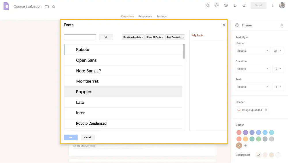Move form using the folder icon
The image size is (288, 163).
click(47, 7)
